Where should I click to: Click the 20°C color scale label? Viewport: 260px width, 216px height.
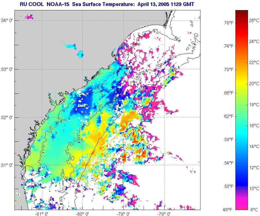(253, 84)
